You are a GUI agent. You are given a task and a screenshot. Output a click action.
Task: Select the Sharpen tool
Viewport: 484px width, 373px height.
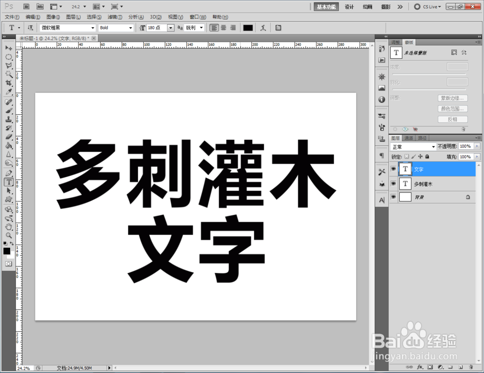(x=9, y=154)
